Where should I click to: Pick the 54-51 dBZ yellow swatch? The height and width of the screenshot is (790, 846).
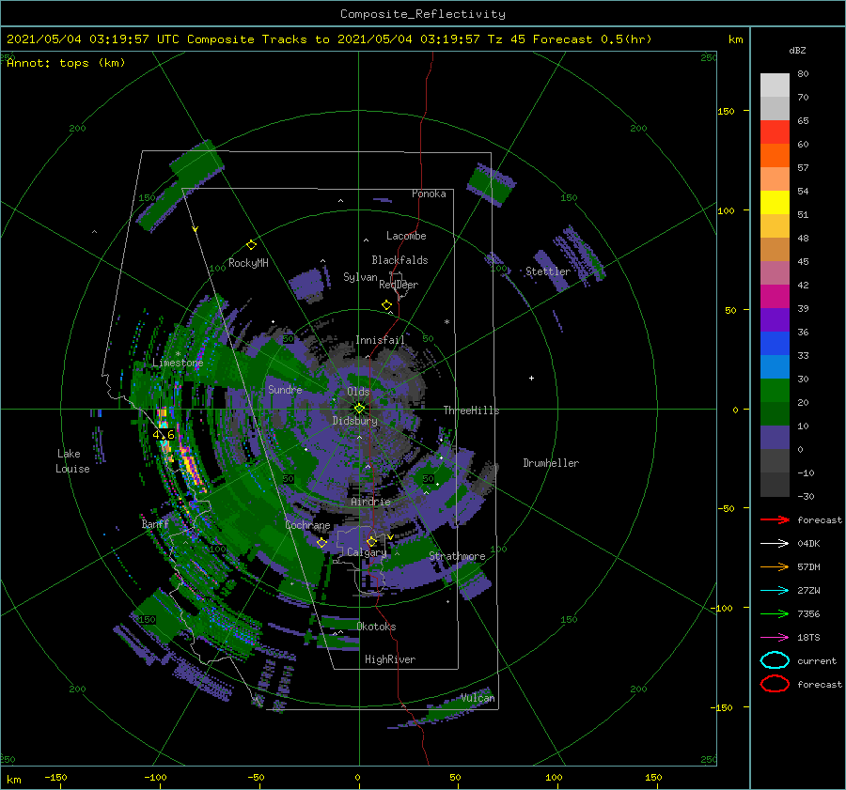tap(775, 203)
